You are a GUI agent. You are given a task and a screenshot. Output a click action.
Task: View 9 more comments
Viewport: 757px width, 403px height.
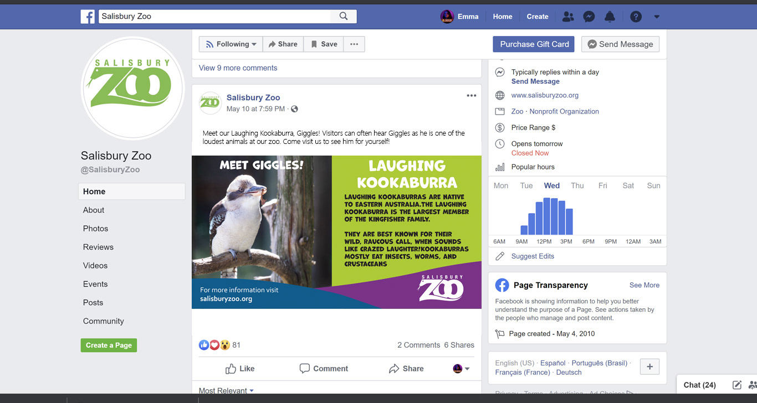coord(238,68)
